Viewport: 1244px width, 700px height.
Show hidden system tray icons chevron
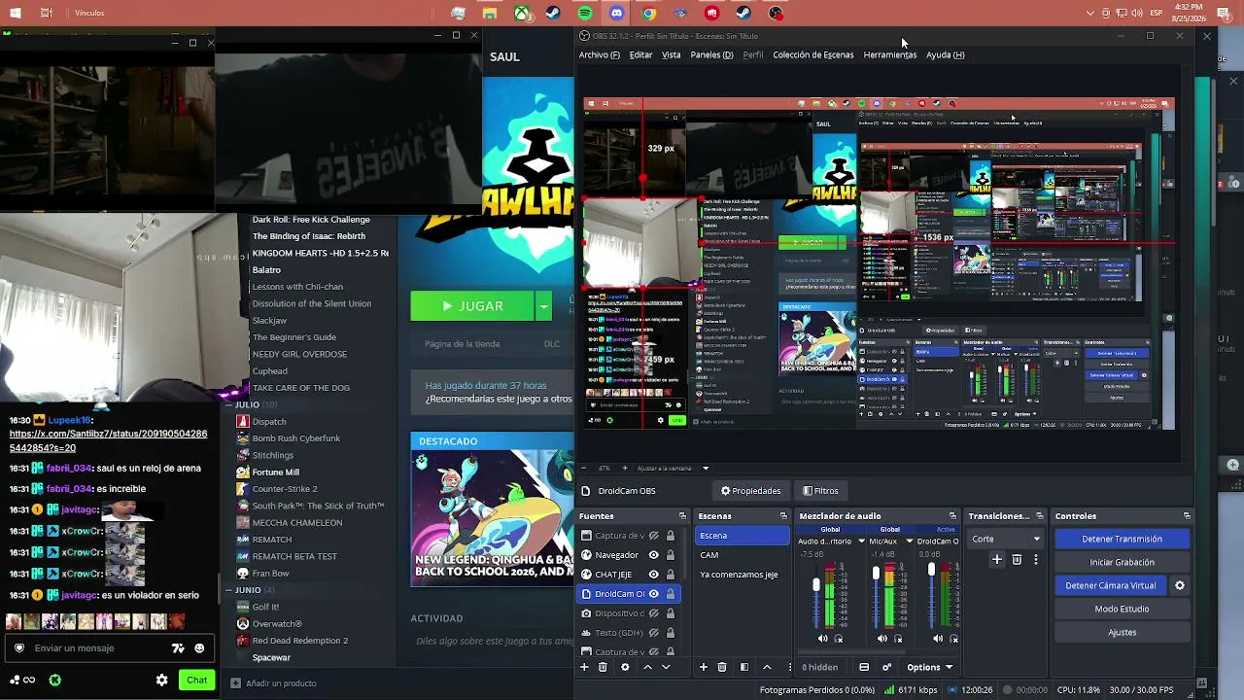click(x=1090, y=13)
